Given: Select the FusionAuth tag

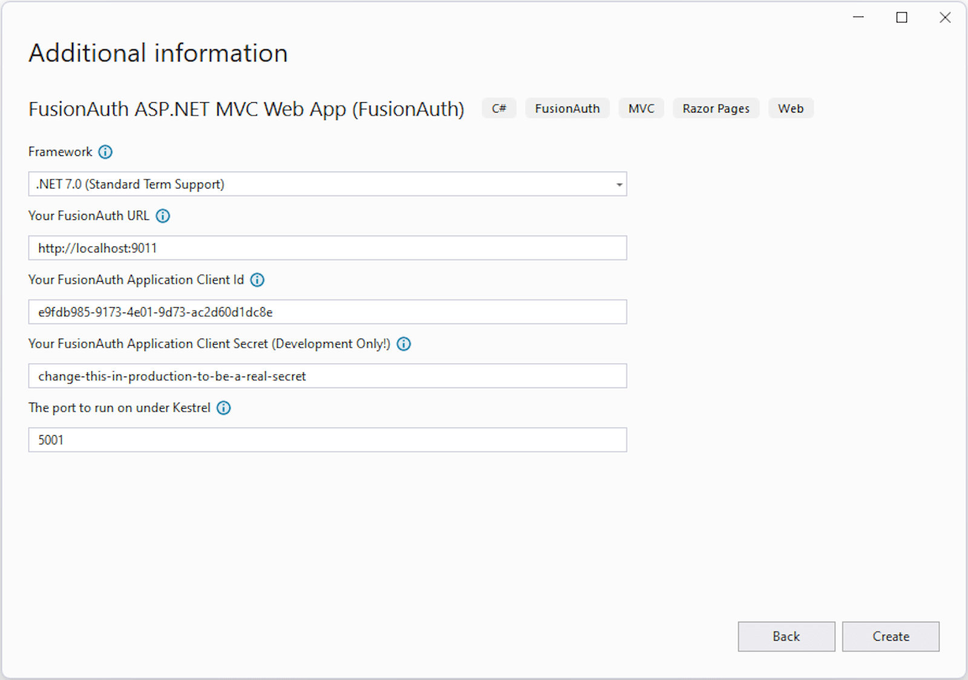Looking at the screenshot, I should [567, 108].
